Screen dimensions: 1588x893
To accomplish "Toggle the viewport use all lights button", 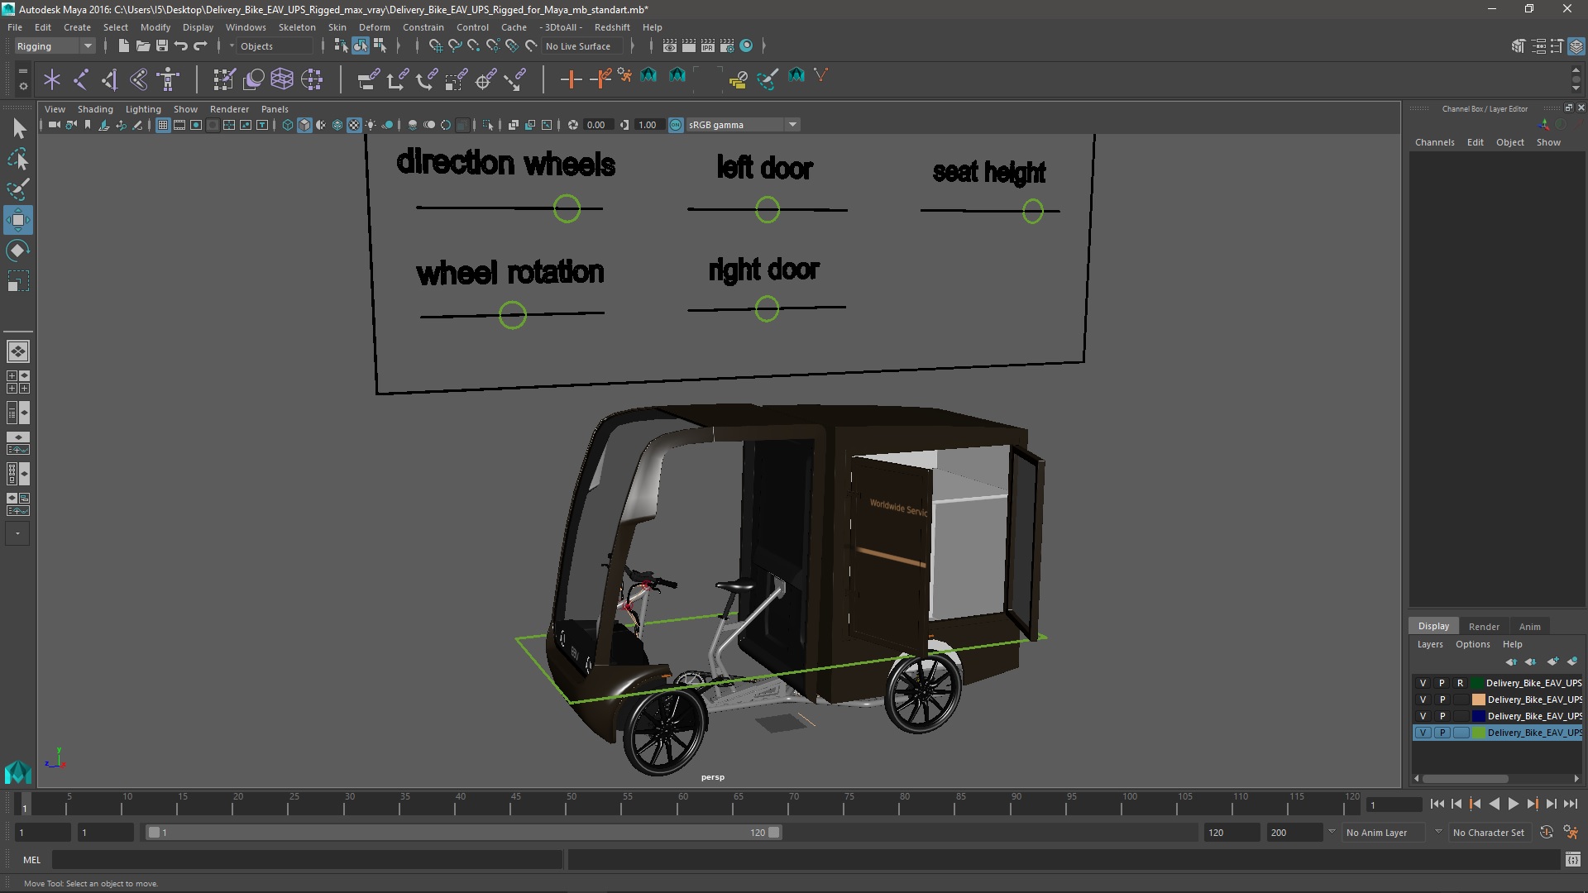I will (371, 125).
